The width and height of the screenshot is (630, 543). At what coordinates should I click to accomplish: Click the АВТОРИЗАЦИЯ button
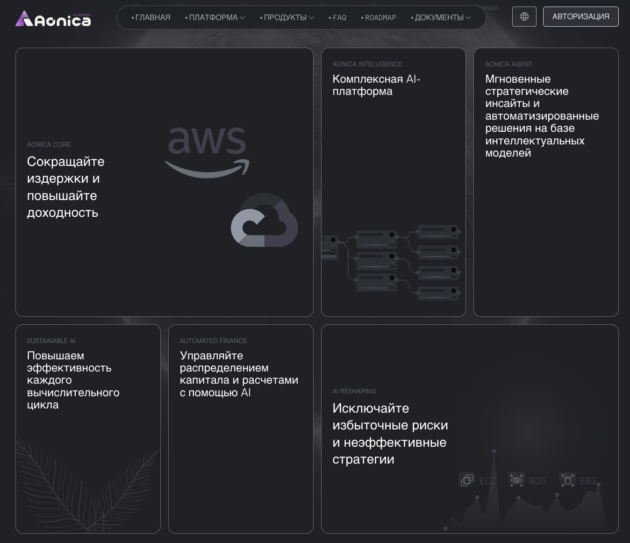point(581,17)
